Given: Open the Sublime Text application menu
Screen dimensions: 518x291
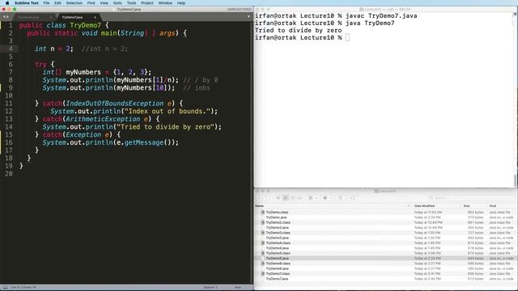Looking at the screenshot, I should click(27, 3).
